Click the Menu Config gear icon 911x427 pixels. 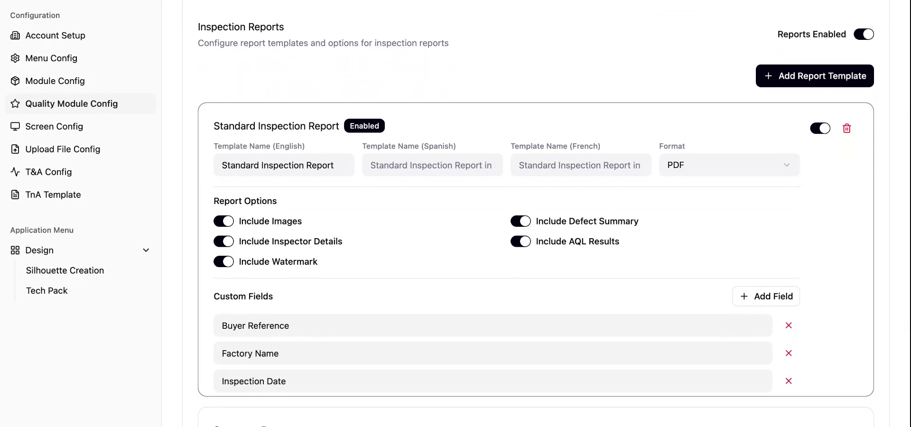[15, 58]
